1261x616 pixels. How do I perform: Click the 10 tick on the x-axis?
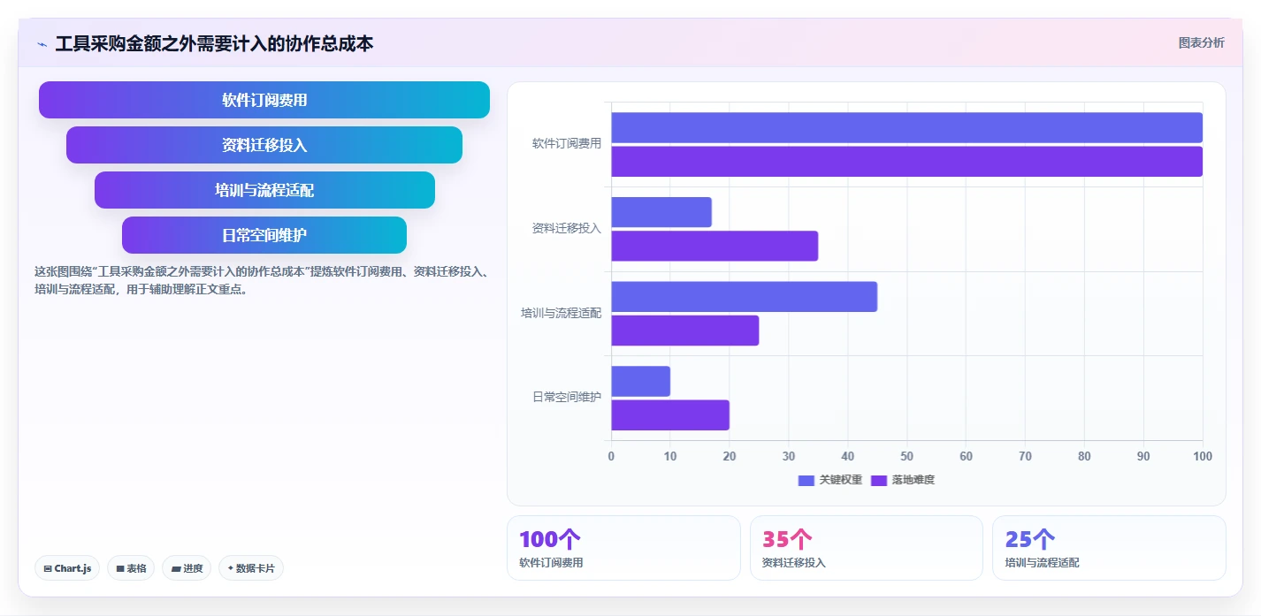pyautogui.click(x=670, y=456)
